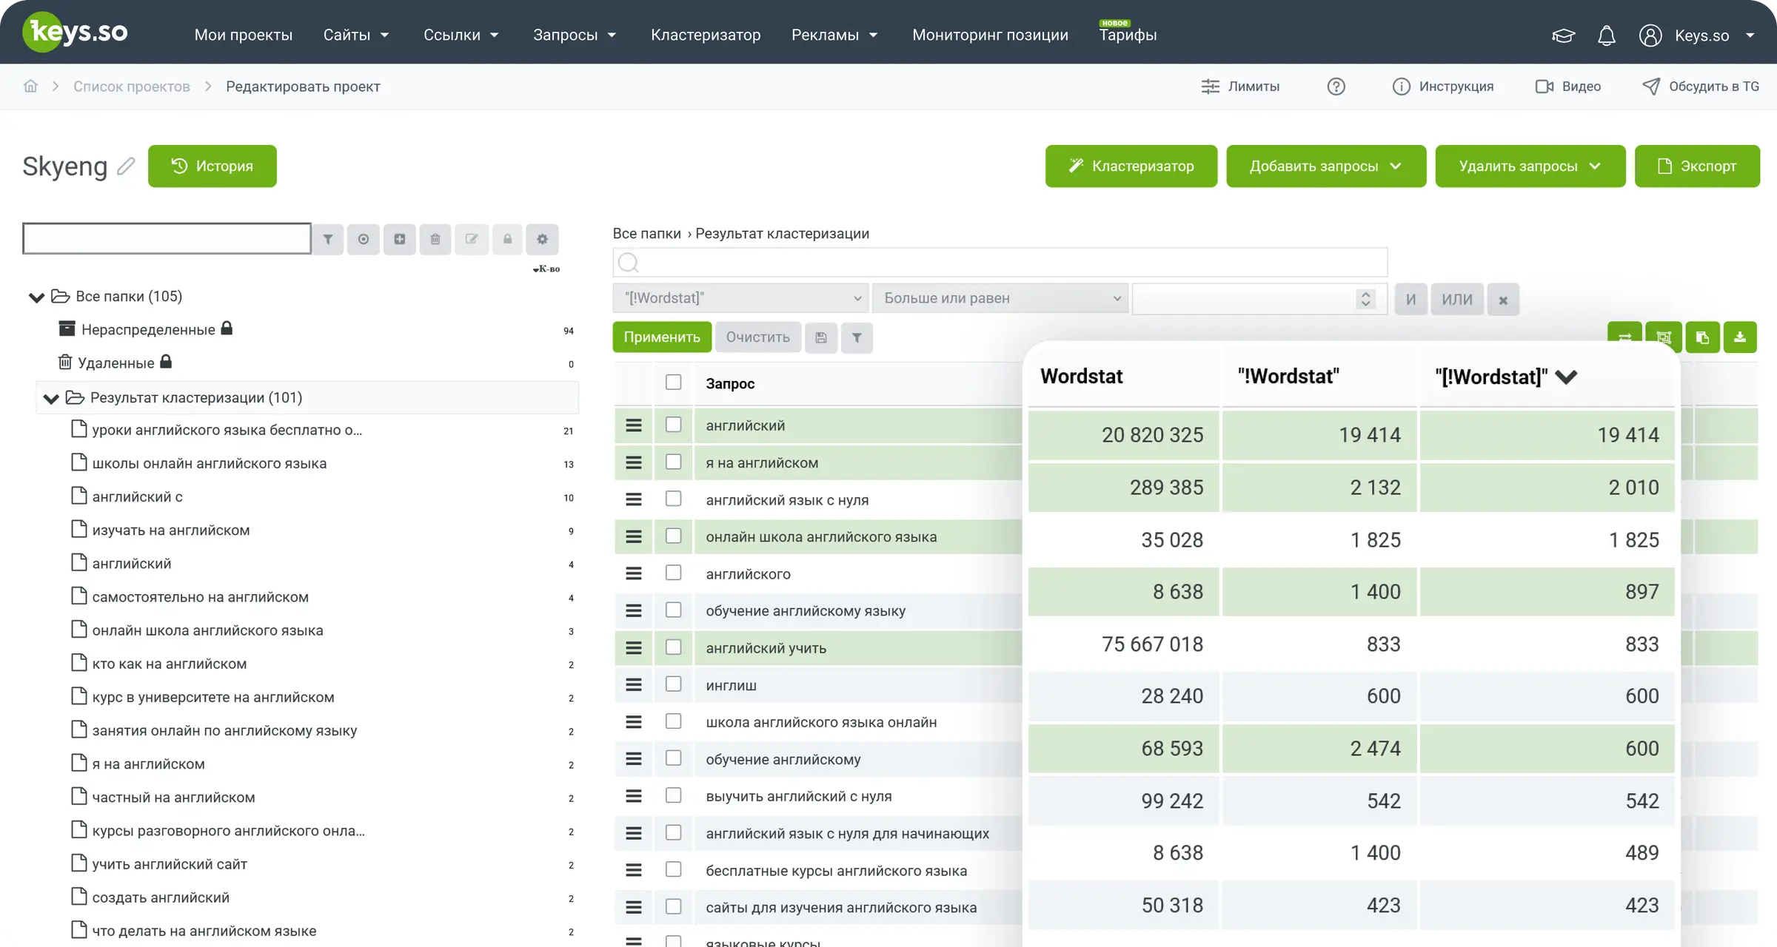1777x947 pixels.
Task: Open Обсудить в TG link
Action: (1700, 87)
